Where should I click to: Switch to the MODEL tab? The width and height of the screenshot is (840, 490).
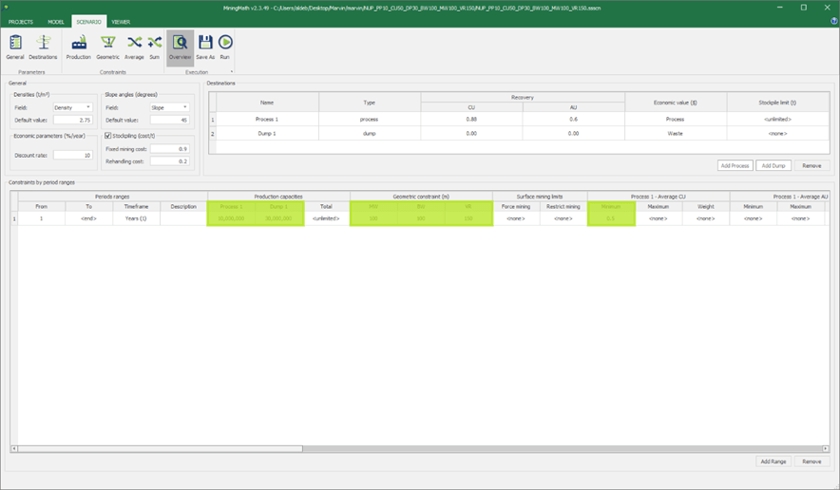pos(54,21)
